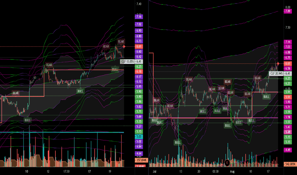Click the 5.95 price label on left chart axis
The width and height of the screenshot is (297, 175).
pos(139,87)
